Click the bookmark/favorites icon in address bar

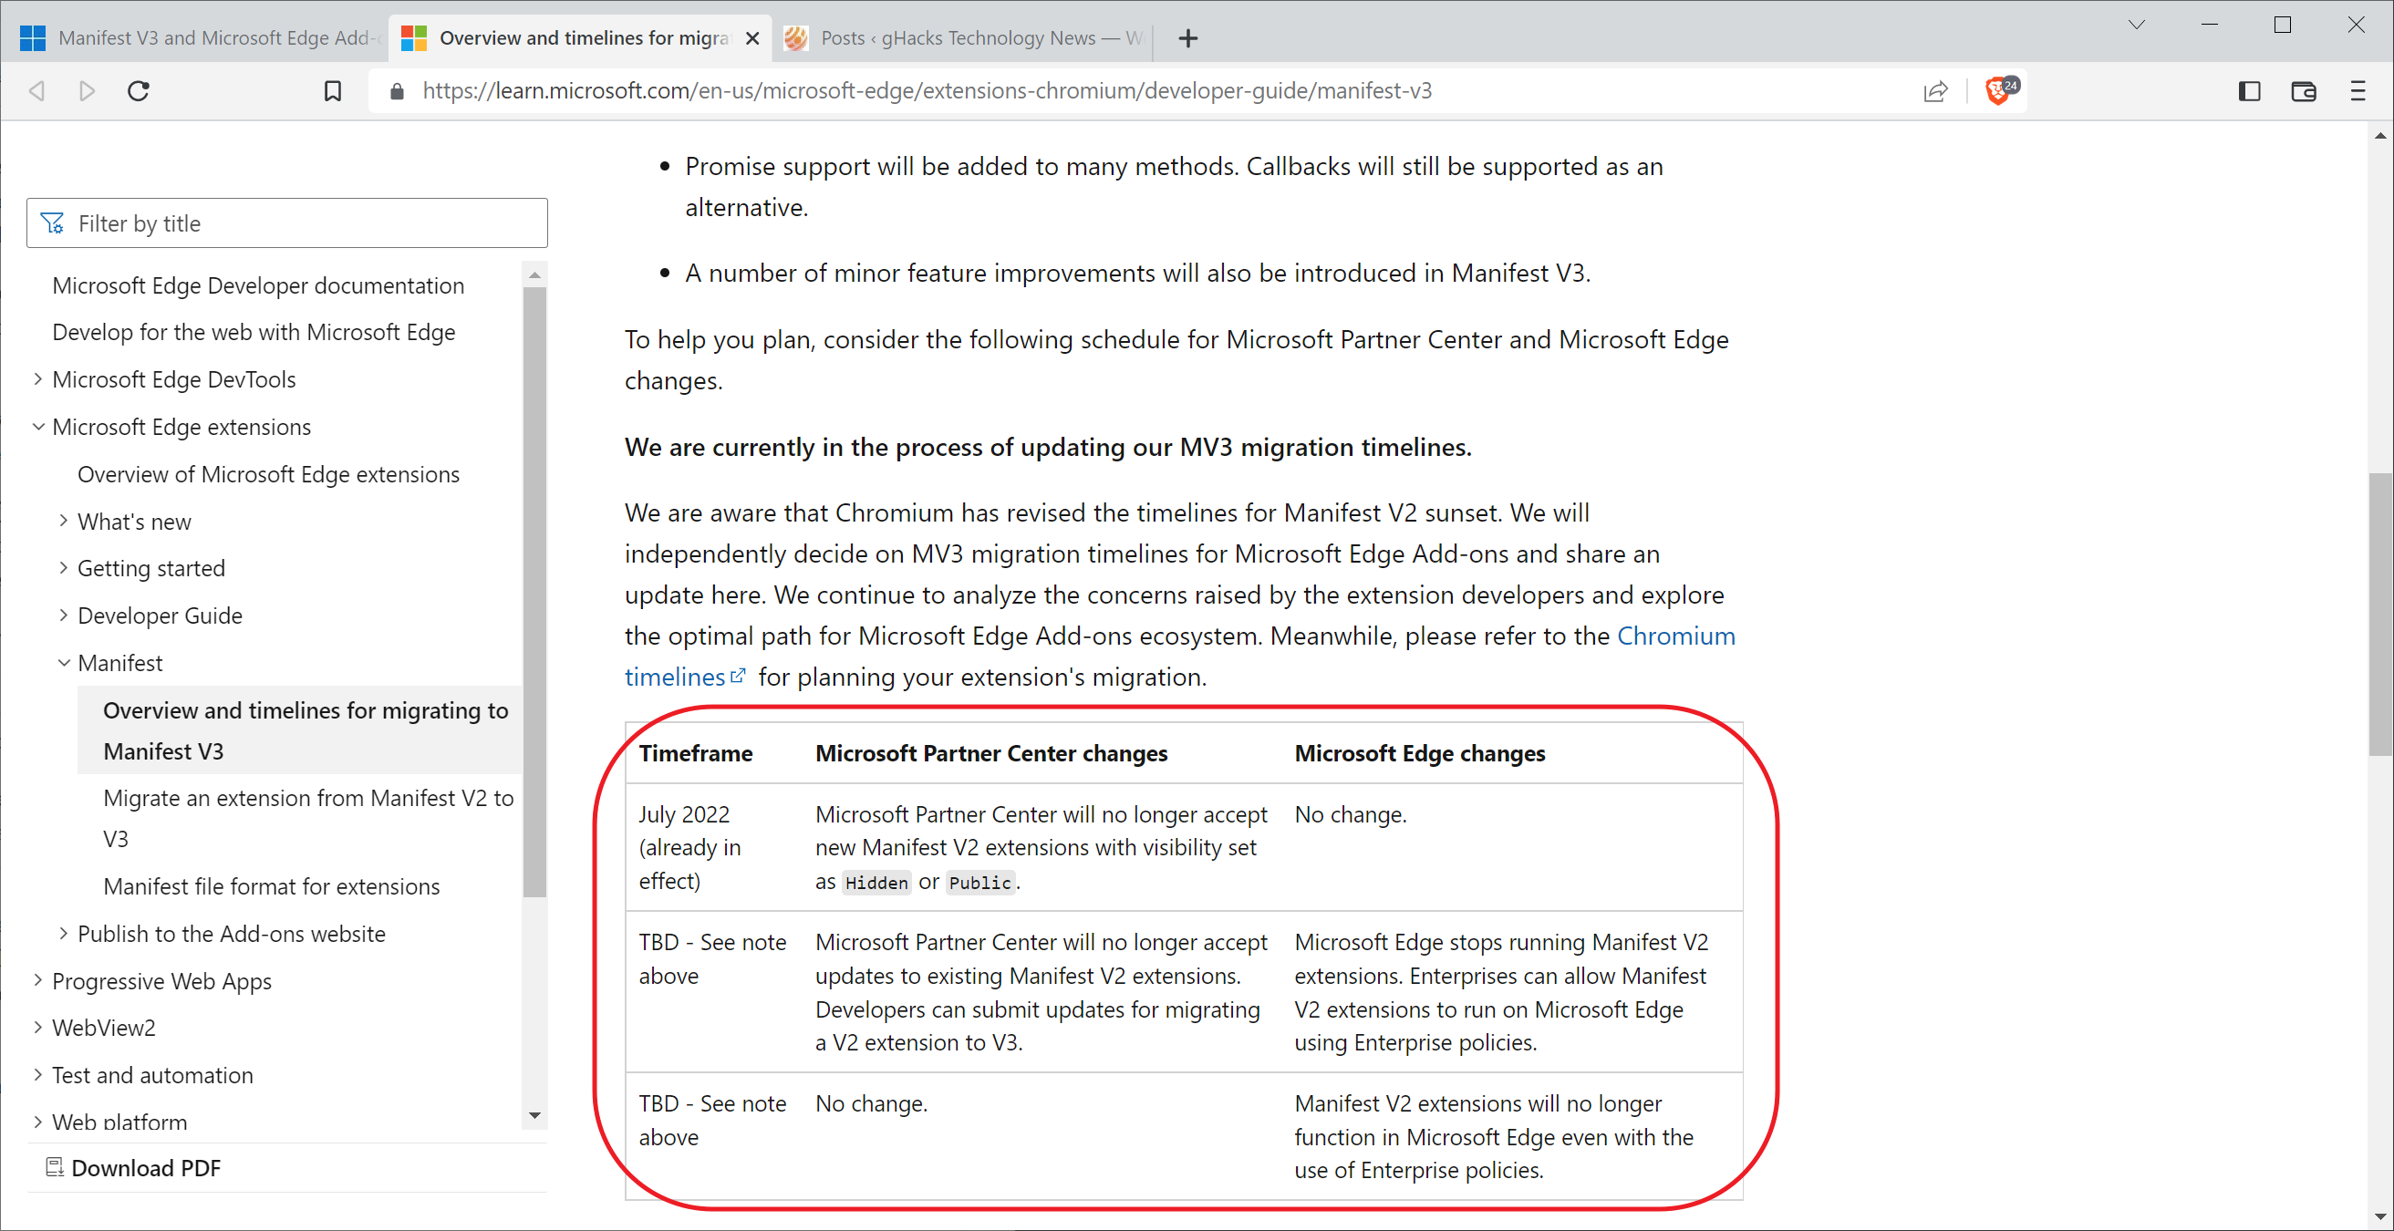[331, 89]
